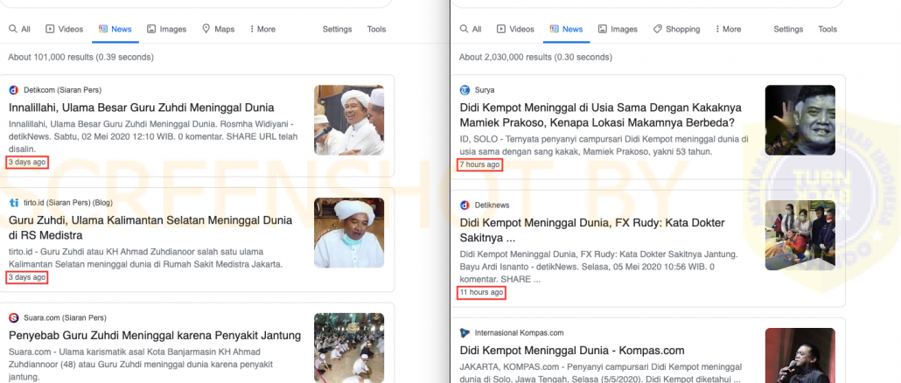Open the All tab in left search window

click(x=19, y=29)
